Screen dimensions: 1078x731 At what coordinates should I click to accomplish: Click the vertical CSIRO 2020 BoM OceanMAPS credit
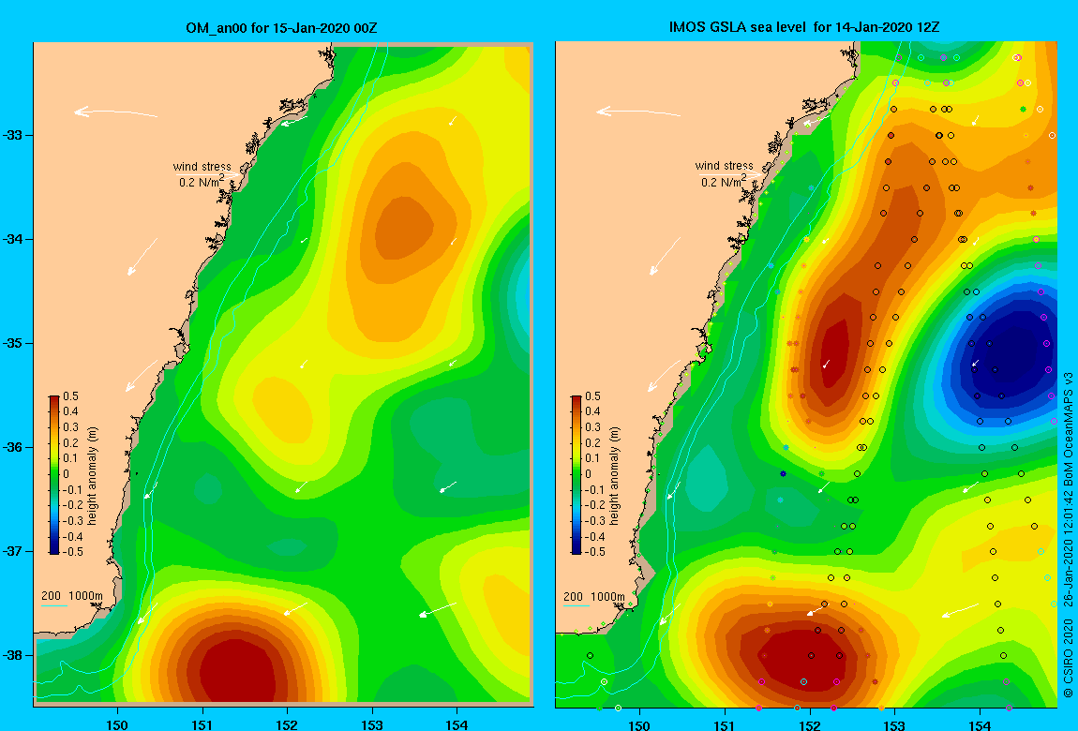click(1068, 536)
